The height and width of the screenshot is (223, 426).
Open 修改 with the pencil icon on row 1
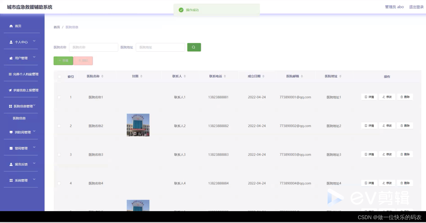pyautogui.click(x=387, y=97)
